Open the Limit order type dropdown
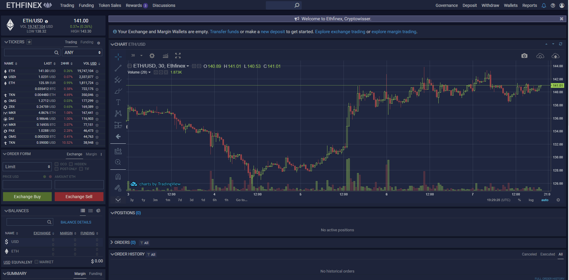The height and width of the screenshot is (280, 569). [27, 167]
